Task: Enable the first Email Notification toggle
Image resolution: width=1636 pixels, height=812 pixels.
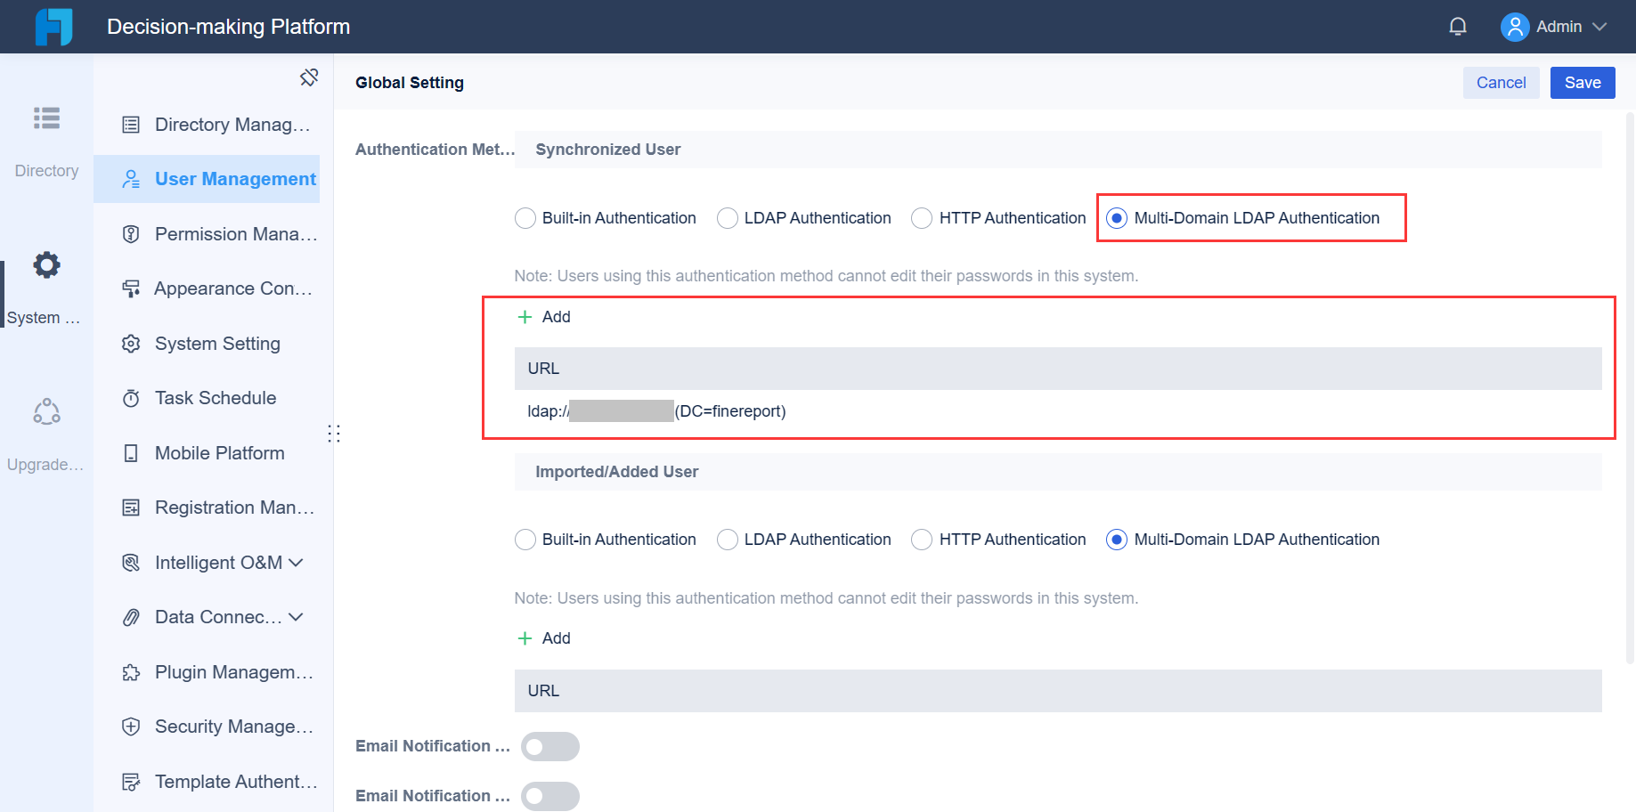Action: (x=549, y=746)
